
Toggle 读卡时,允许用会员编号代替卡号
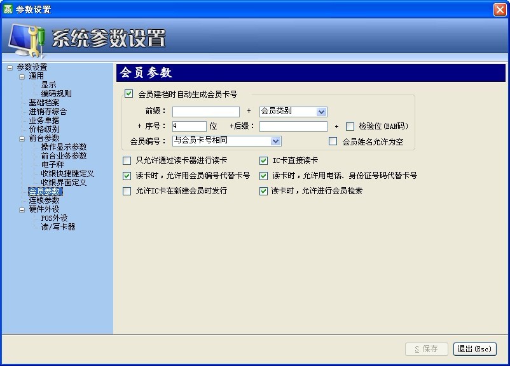pos(127,176)
